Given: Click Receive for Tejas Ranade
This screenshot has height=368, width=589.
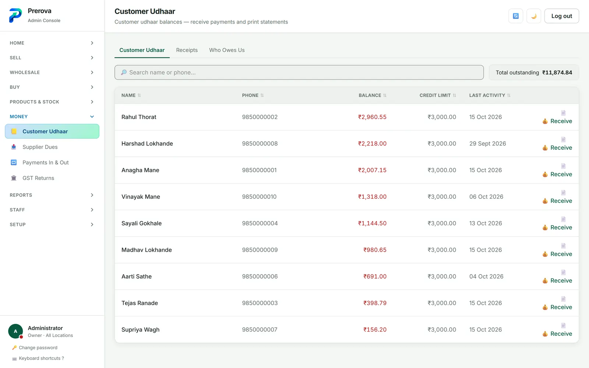Looking at the screenshot, I should coord(557,307).
